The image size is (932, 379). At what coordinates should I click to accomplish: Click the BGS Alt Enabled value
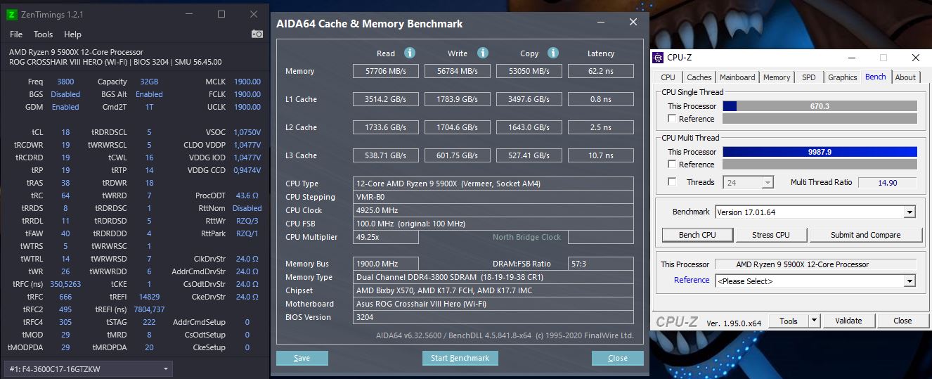(x=149, y=94)
